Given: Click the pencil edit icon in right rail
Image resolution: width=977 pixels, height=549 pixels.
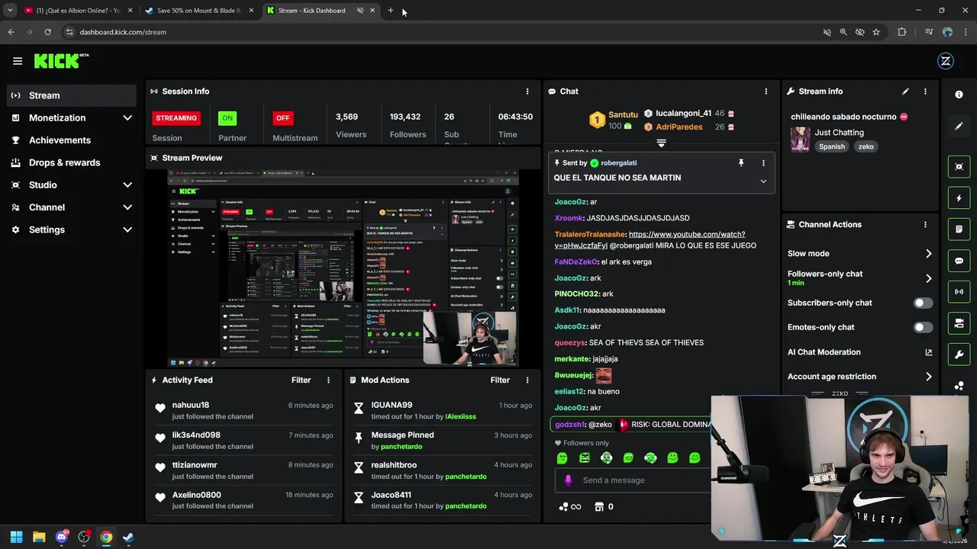Looking at the screenshot, I should click(959, 126).
